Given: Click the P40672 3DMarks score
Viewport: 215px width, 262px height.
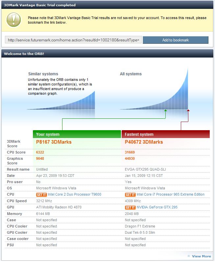Looking at the screenshot, I should click(144, 142).
